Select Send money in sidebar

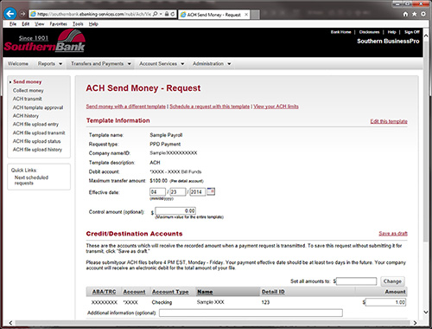[x=28, y=82]
